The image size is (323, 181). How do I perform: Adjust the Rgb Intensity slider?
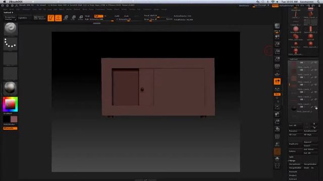tap(99, 19)
